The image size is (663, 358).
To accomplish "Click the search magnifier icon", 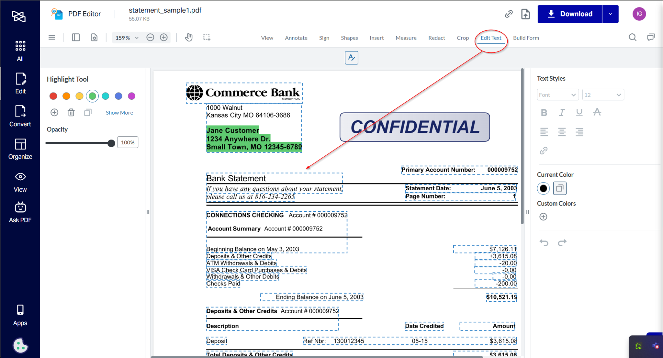I will 632,38.
